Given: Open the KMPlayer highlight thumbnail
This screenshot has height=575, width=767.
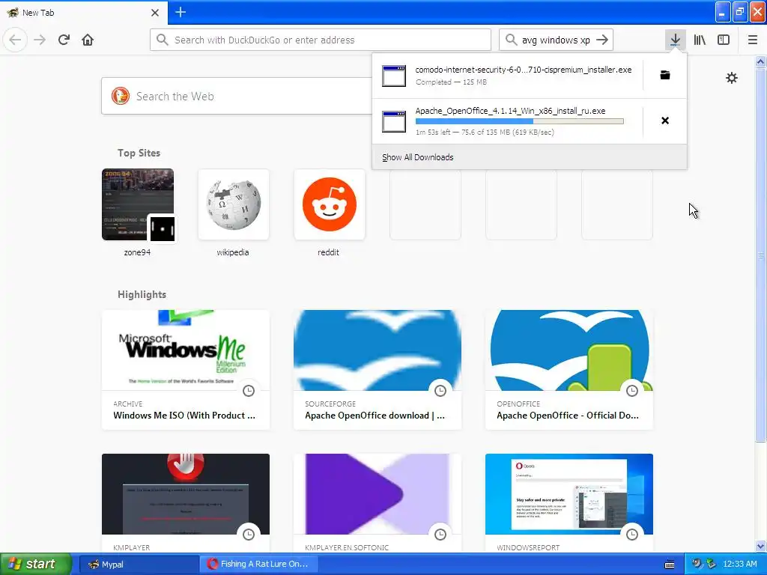Looking at the screenshot, I should 186,494.
